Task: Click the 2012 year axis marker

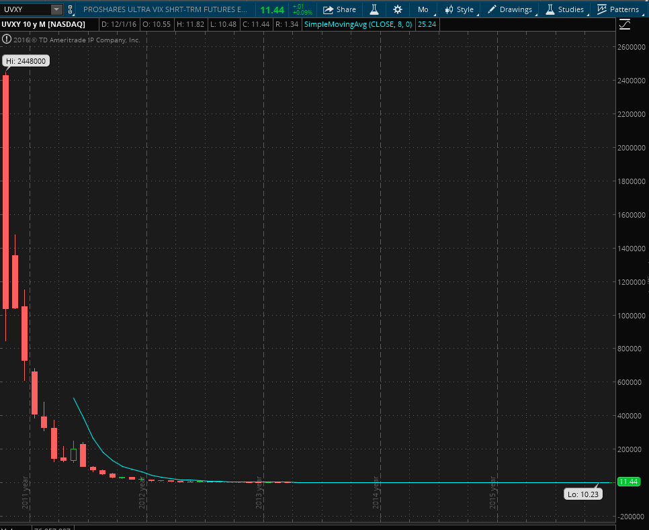Action: click(x=142, y=492)
